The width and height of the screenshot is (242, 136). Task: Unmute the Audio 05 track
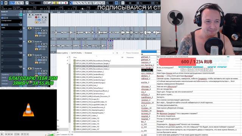(x=29, y=68)
